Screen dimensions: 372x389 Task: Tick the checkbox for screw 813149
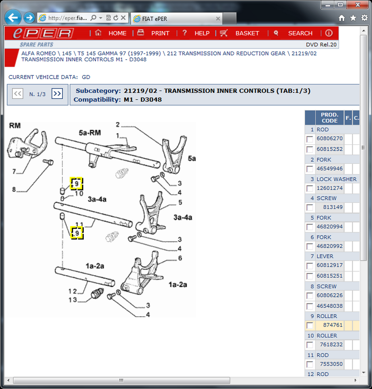point(310,208)
